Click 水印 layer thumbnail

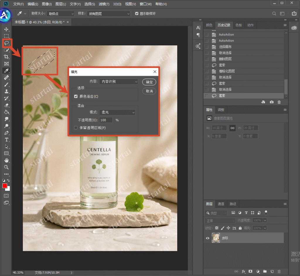click(216, 238)
